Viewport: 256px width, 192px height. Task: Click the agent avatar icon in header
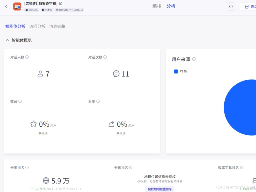click(17, 6)
